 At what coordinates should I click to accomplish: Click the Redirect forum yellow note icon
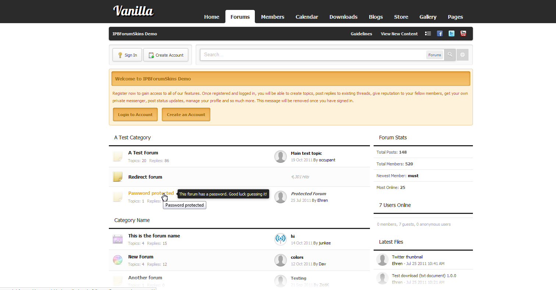tap(118, 177)
